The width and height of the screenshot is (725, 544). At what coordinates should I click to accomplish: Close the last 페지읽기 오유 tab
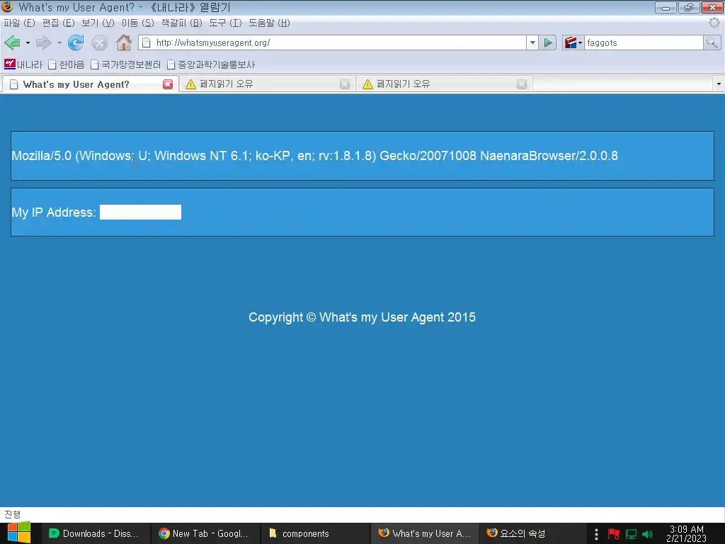522,84
